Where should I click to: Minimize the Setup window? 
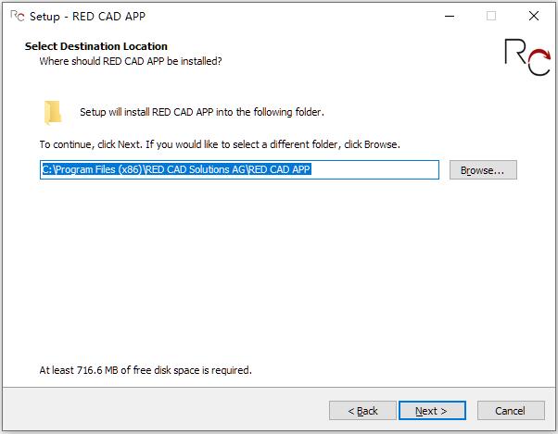(450, 16)
